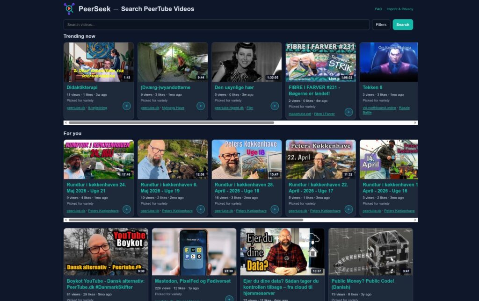
Task: Add Rundtur 28. April video with plus icon
Action: pyautogui.click(x=274, y=209)
